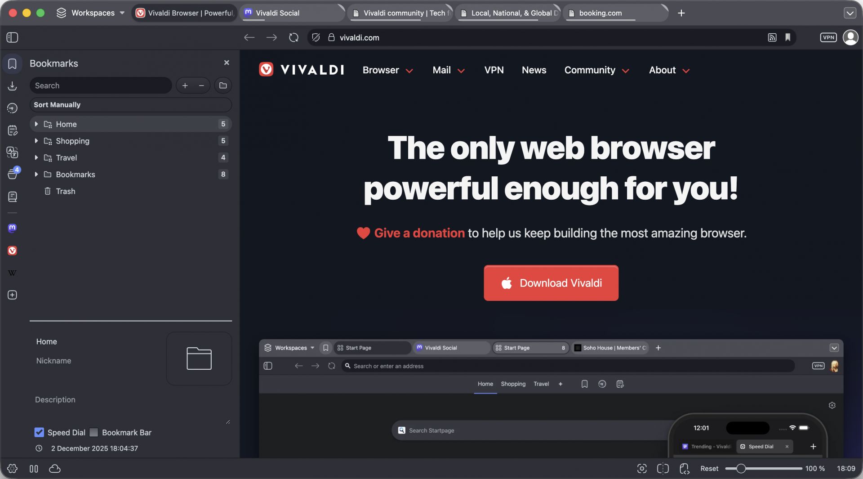Screen dimensions: 863x479
Task: Open the Mastodon web panel
Action: (12, 228)
